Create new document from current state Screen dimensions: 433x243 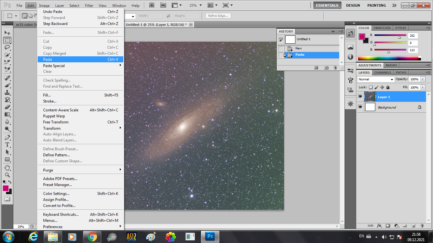(316, 68)
